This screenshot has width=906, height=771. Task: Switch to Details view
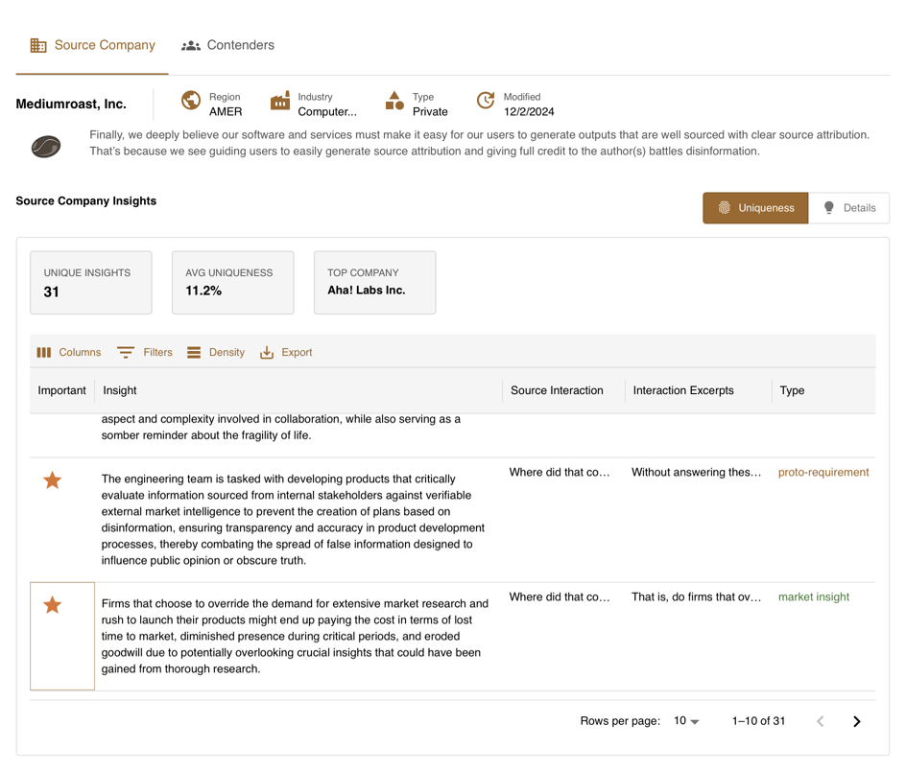tap(848, 208)
